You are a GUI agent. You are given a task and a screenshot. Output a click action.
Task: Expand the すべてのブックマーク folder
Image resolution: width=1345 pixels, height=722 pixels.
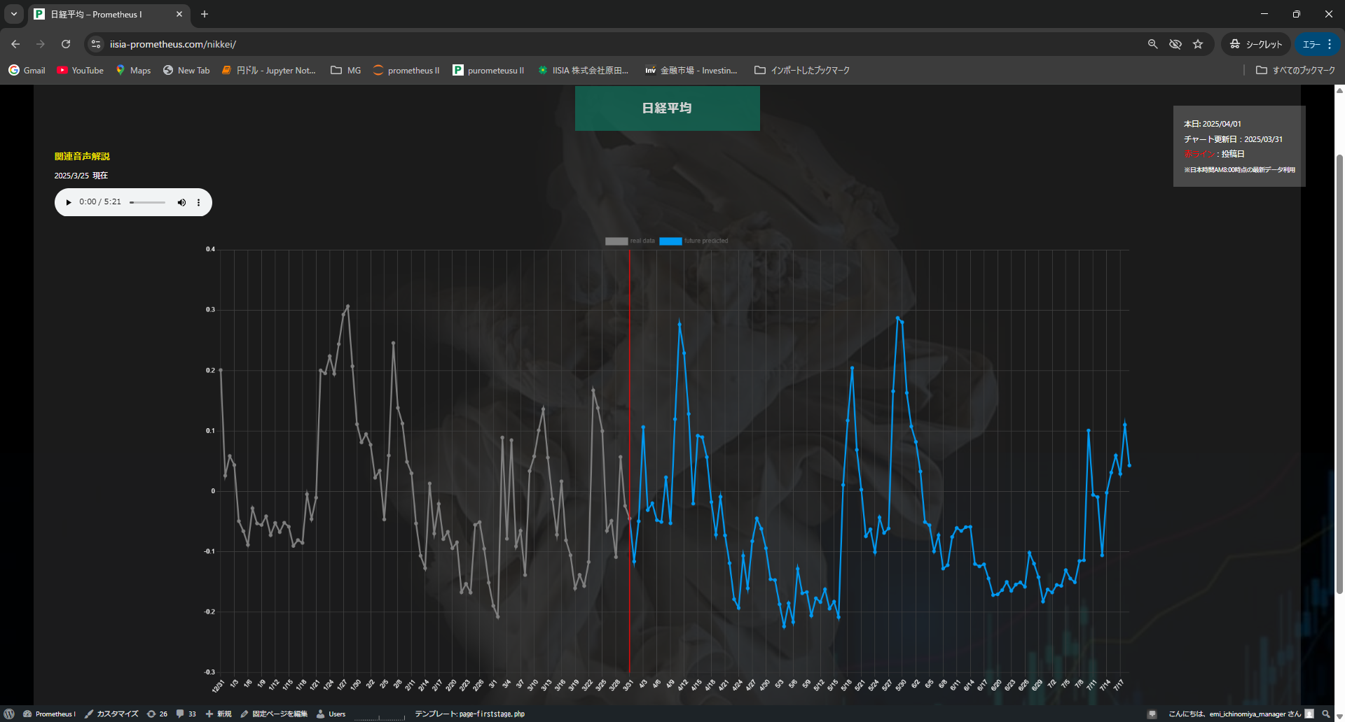coord(1295,70)
